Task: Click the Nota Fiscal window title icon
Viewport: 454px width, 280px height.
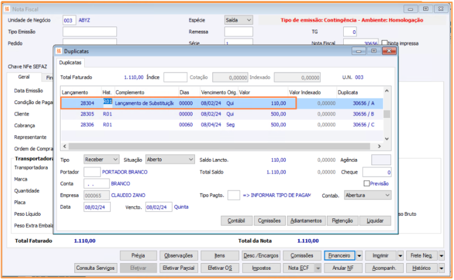Action: [x=7, y=8]
